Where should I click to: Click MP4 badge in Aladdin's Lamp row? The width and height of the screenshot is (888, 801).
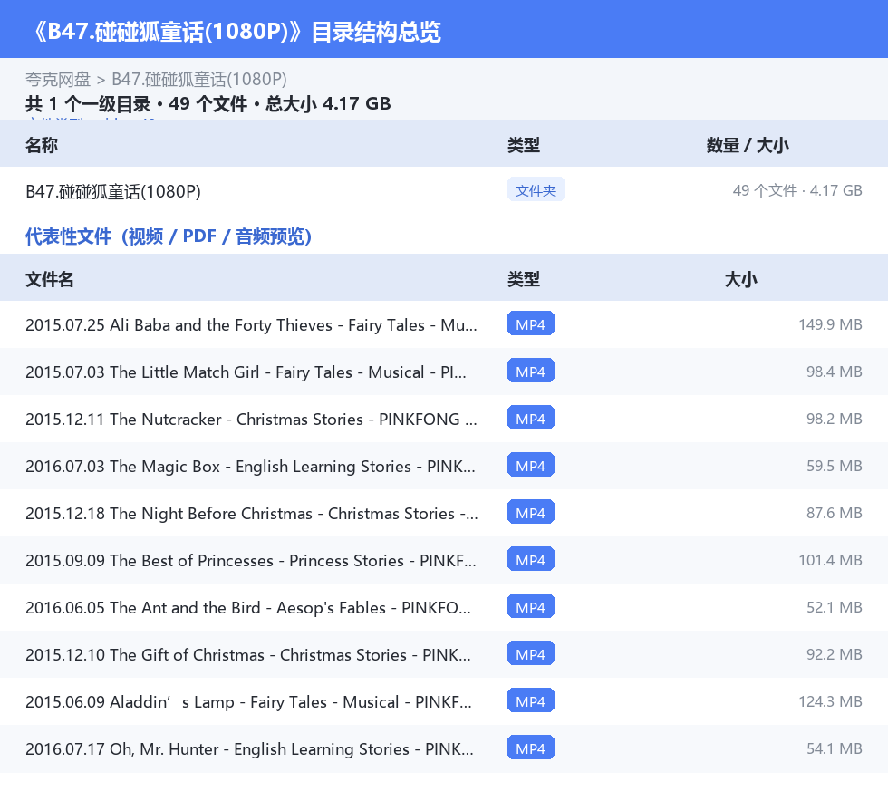tap(531, 700)
